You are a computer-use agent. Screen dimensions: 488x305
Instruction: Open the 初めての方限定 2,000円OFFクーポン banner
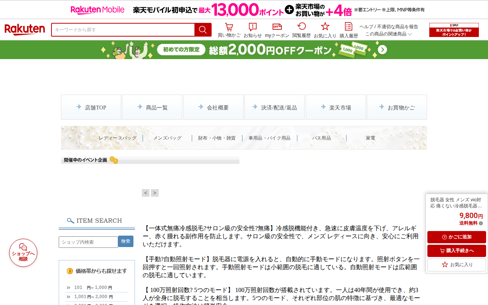click(x=244, y=50)
